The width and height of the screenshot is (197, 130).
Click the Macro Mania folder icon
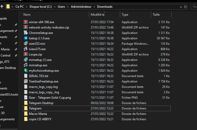pos(26,114)
